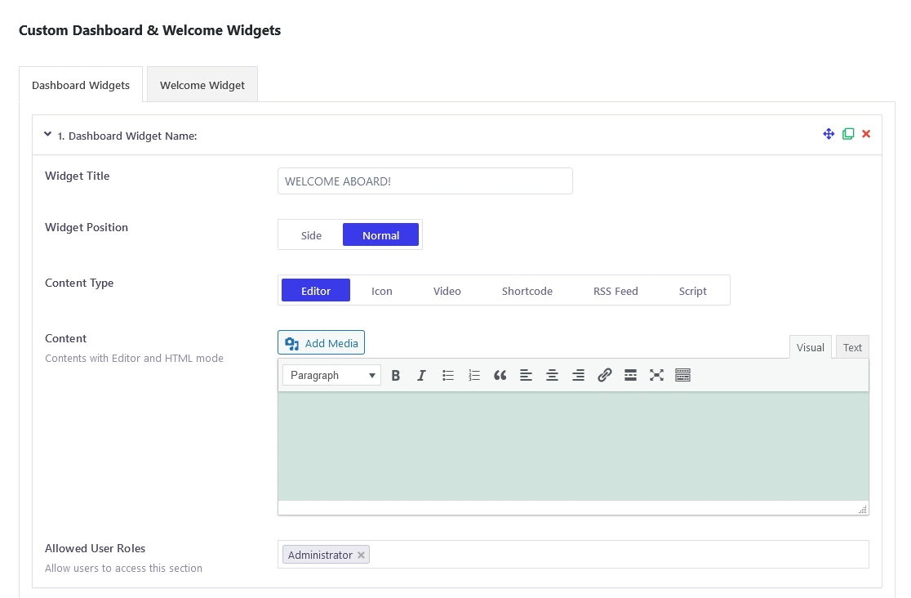Switch to the Dashboard Widgets tab
The width and height of the screenshot is (911, 598).
(81, 85)
